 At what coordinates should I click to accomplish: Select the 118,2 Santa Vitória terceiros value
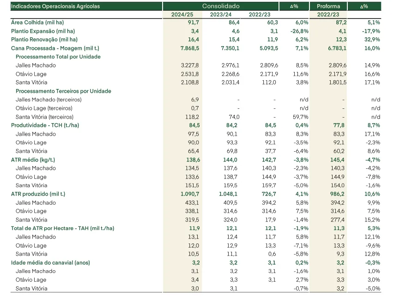click(x=192, y=117)
